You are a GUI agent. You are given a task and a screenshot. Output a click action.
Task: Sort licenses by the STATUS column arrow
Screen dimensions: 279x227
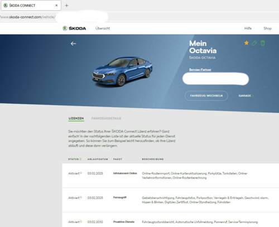click(x=80, y=159)
